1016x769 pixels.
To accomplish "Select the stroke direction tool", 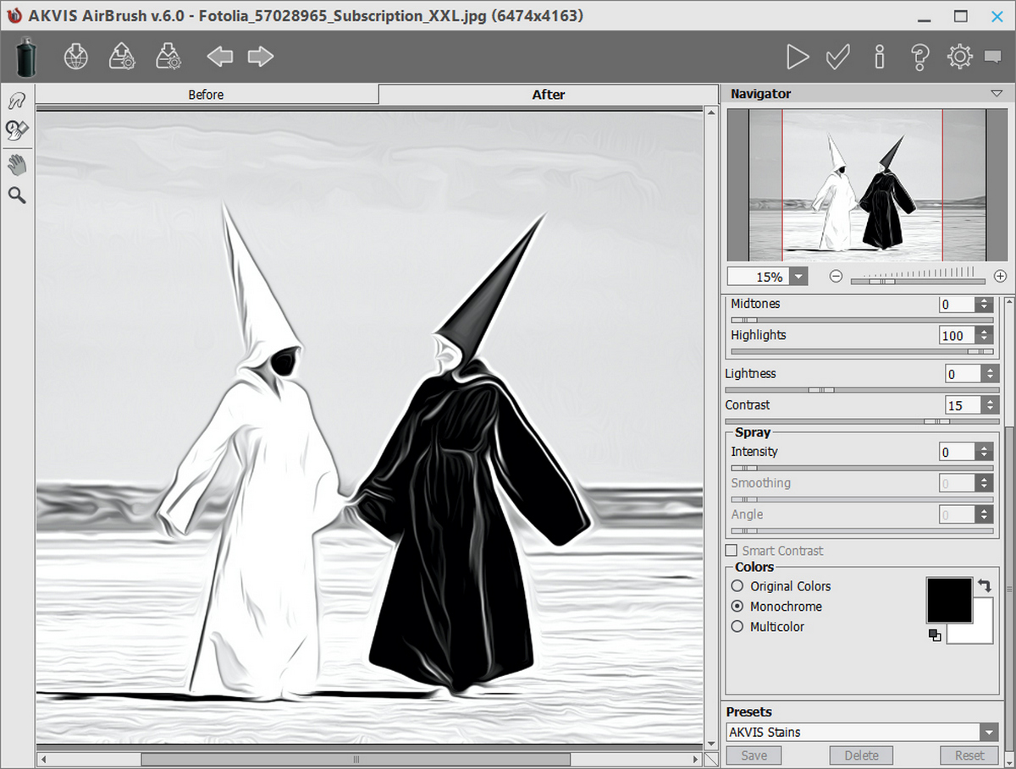I will coord(17,102).
